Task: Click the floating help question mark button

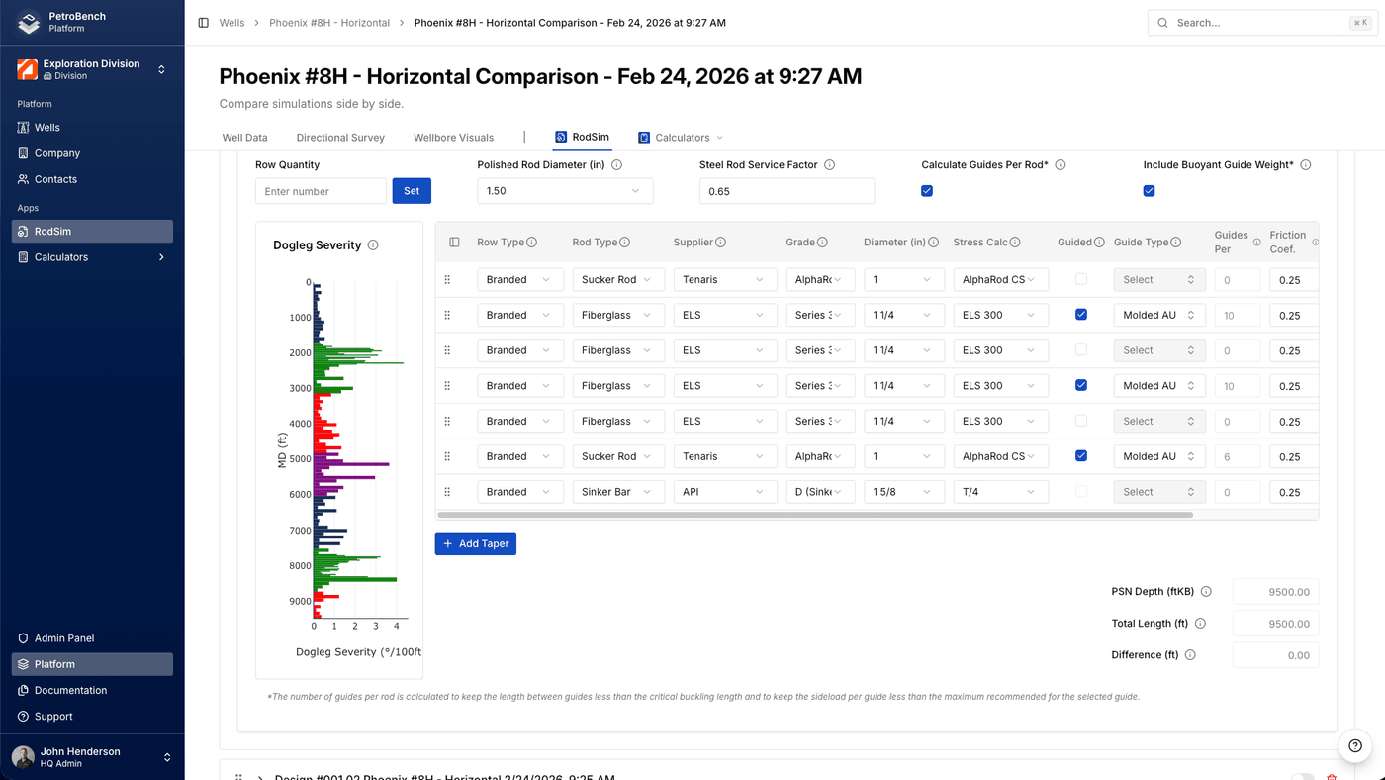Action: click(1354, 746)
